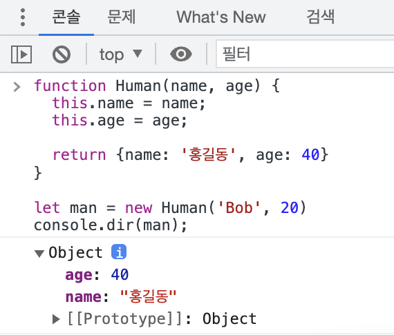Click the 'this.age = age;' line

pos(120,121)
